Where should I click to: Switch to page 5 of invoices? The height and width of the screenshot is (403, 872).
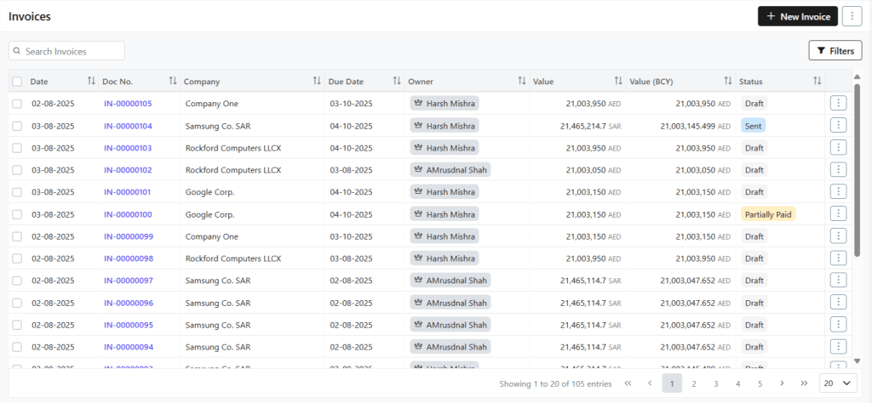[760, 383]
